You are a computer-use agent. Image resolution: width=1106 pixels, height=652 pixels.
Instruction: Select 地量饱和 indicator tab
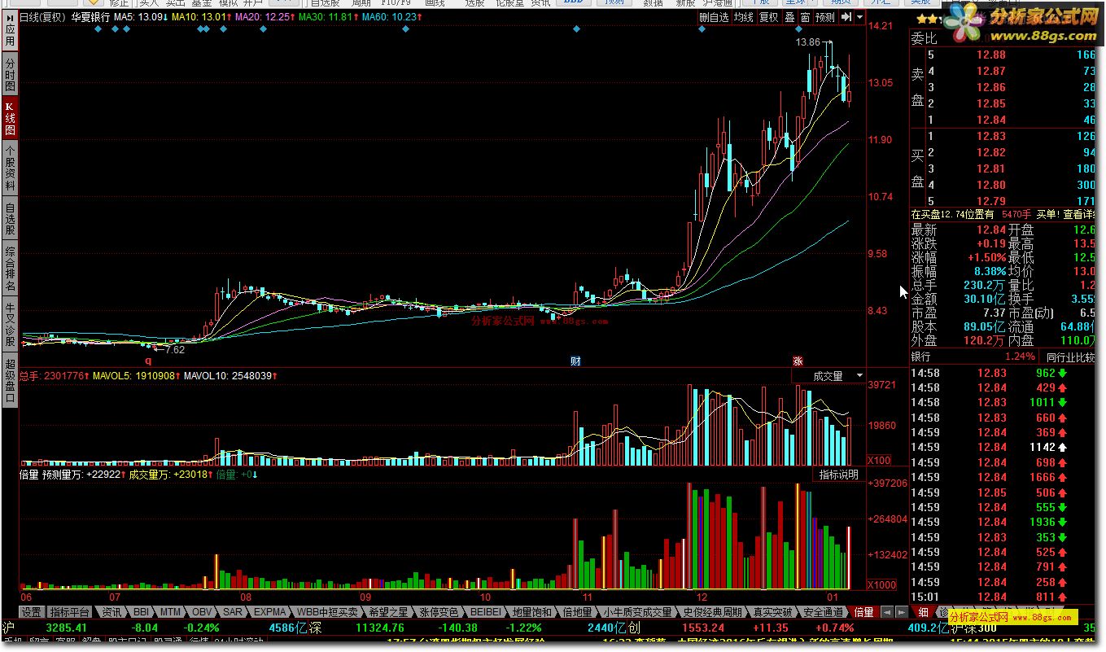click(x=532, y=612)
